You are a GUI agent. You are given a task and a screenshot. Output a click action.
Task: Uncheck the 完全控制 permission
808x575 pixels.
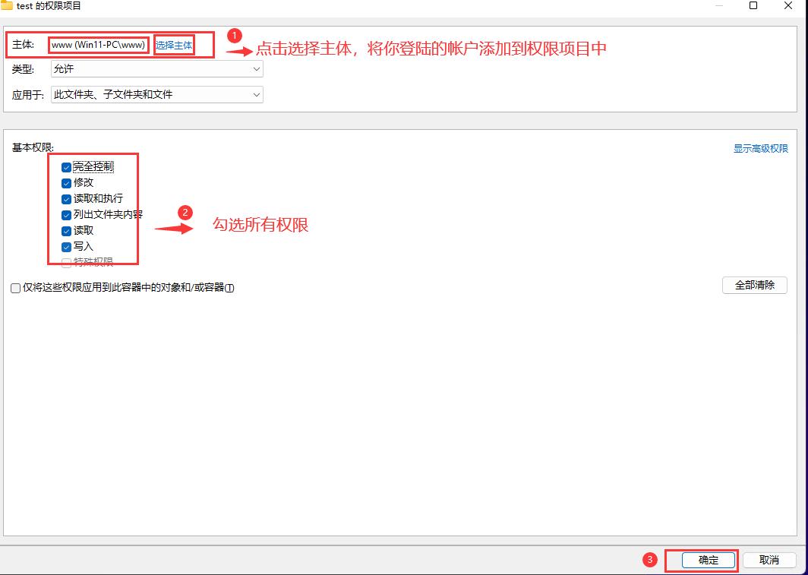coord(67,166)
